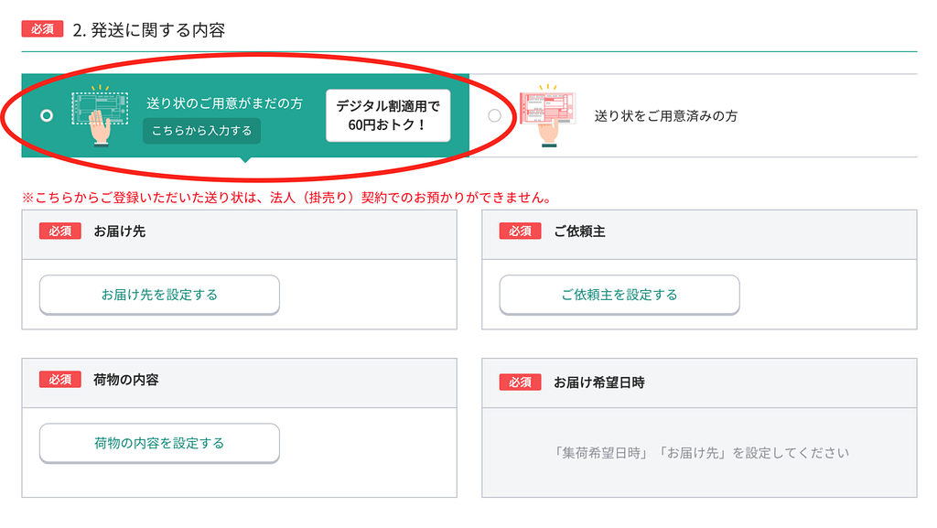Click the red warning text about 法人契約
This screenshot has height=528, width=937.
(292, 193)
